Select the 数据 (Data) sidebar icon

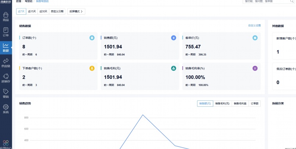coord(6,47)
